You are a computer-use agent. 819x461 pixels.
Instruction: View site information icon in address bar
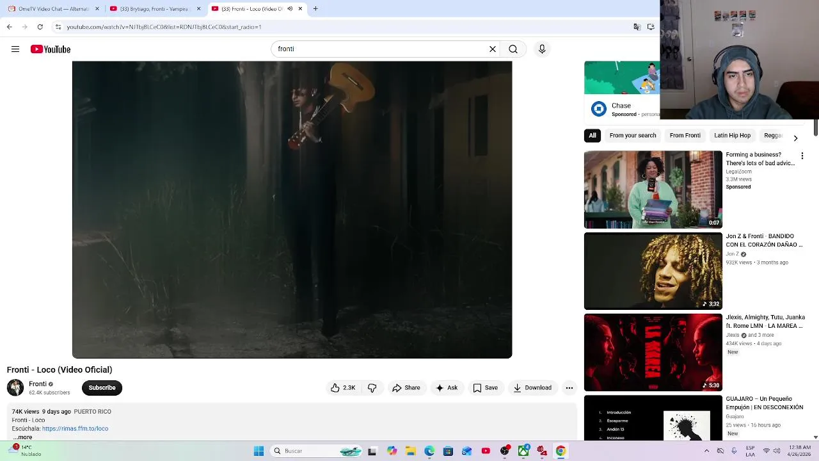[x=58, y=27]
